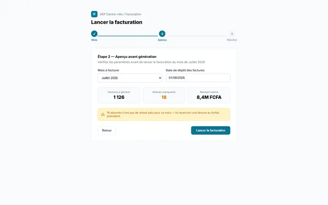
Task: Open AEP Centre-ville breadcrumb link
Action: (x=111, y=14)
